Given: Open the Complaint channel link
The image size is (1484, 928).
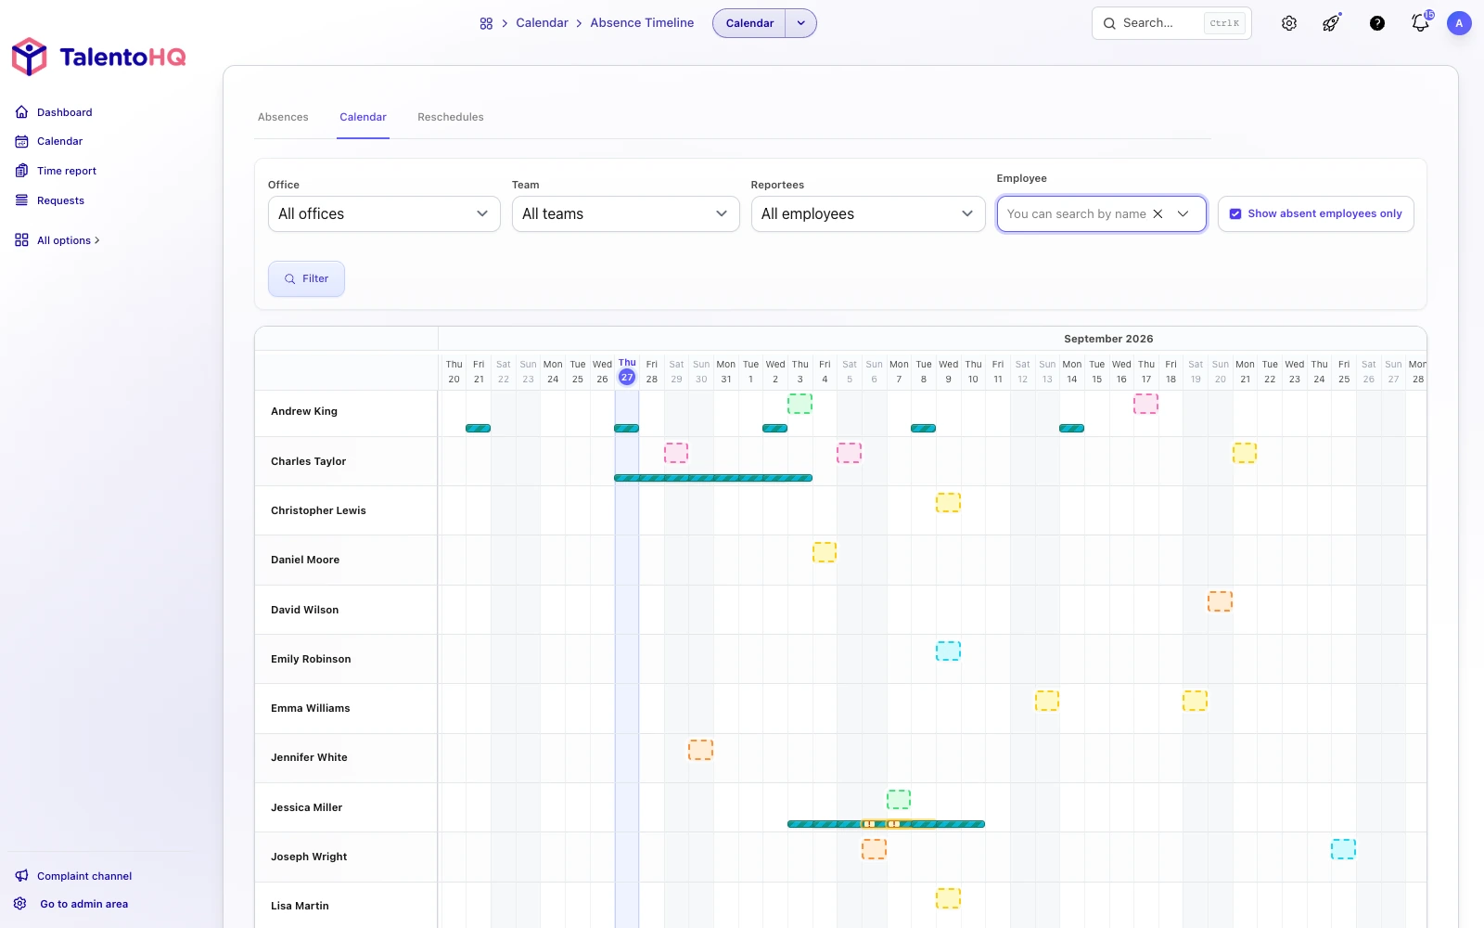Looking at the screenshot, I should 73,876.
